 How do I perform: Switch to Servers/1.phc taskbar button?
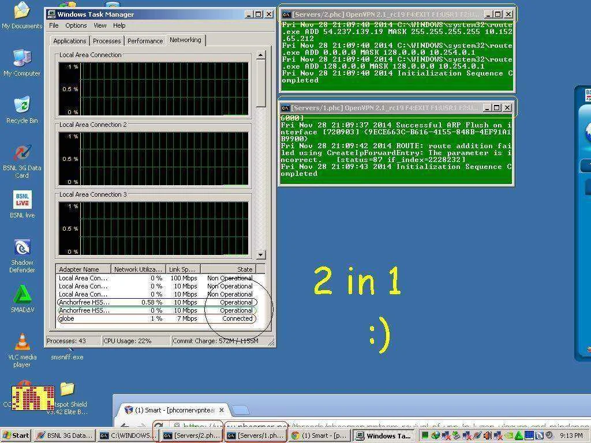tap(256, 436)
